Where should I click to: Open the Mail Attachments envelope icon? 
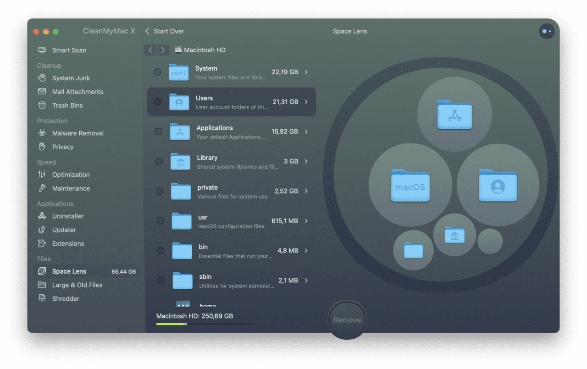click(x=42, y=92)
